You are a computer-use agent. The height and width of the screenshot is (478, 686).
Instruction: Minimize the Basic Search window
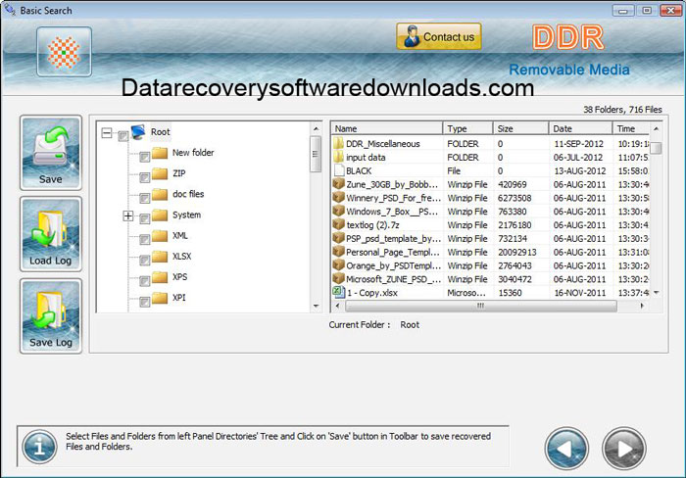(624, 10)
